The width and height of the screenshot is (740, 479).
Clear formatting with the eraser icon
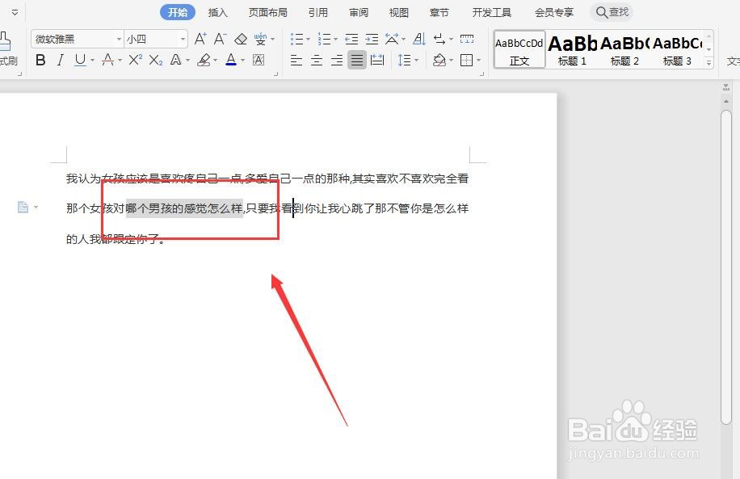pos(241,37)
